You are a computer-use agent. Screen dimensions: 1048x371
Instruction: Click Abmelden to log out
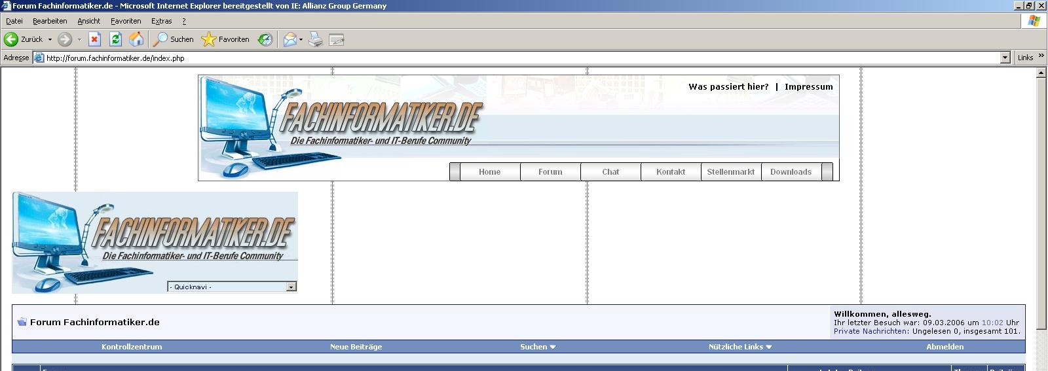pyautogui.click(x=945, y=347)
